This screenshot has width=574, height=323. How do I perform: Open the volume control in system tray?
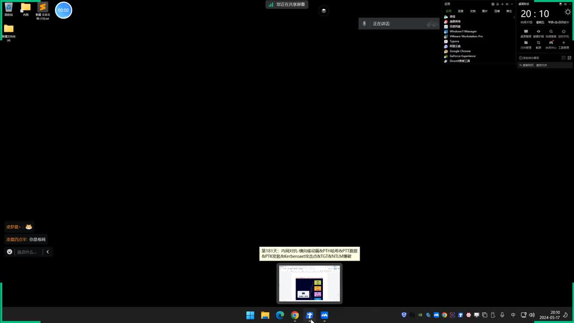click(x=532, y=315)
